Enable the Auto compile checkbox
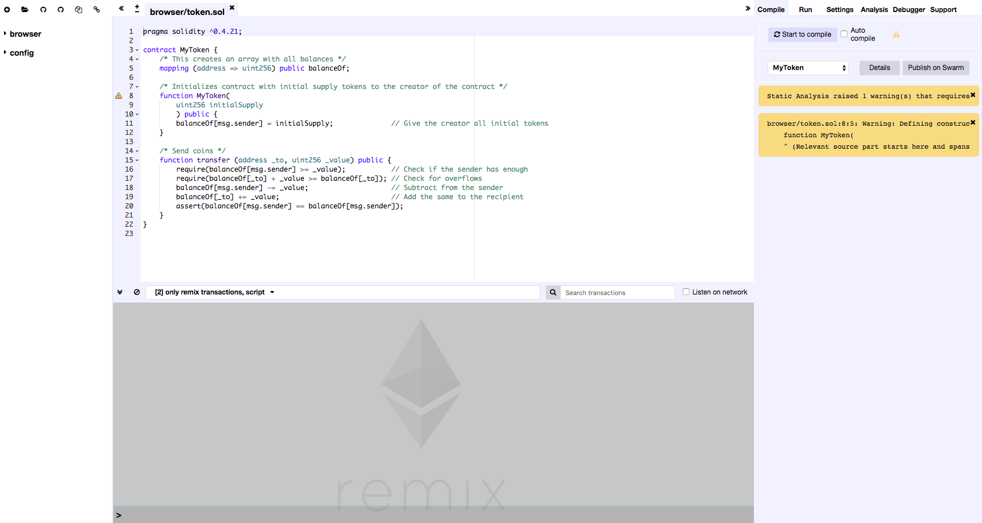The width and height of the screenshot is (982, 523). 844,34
